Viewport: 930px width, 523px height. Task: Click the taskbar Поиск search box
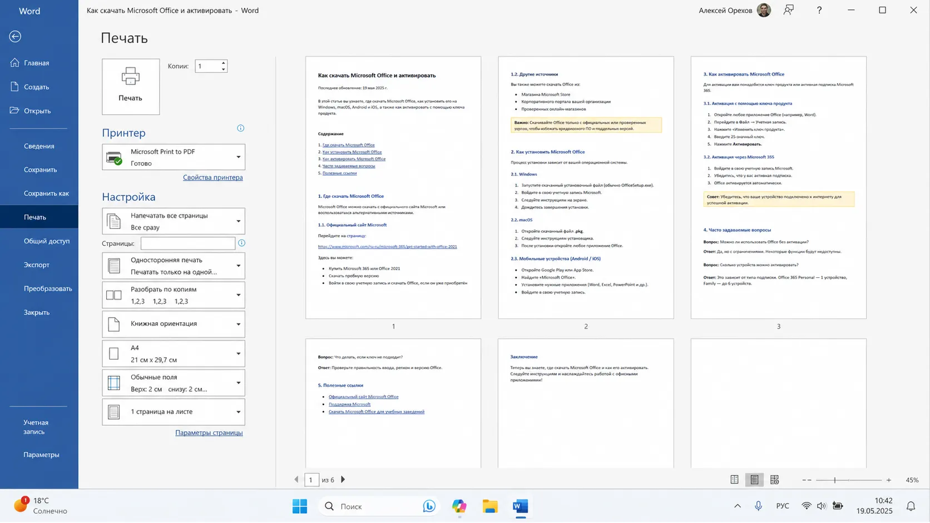(x=379, y=506)
